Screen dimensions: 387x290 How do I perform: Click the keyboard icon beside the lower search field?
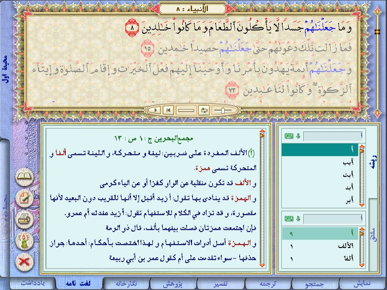(x=289, y=218)
